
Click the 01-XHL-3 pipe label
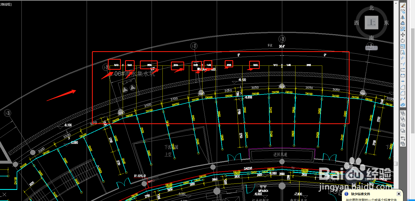pos(140,176)
